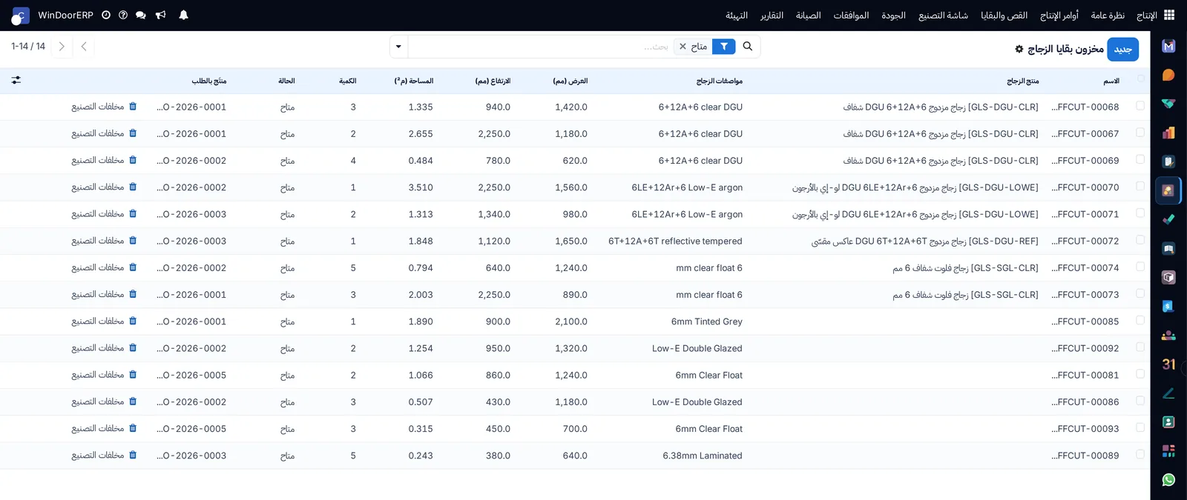
Task: Open the chat conversations icon in top bar
Action: (141, 15)
